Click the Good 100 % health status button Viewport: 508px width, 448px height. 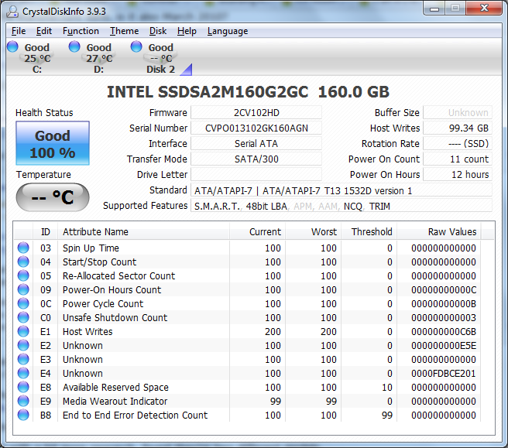click(x=53, y=143)
